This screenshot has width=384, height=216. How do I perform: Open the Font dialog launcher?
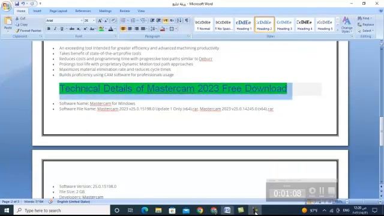(x=116, y=36)
